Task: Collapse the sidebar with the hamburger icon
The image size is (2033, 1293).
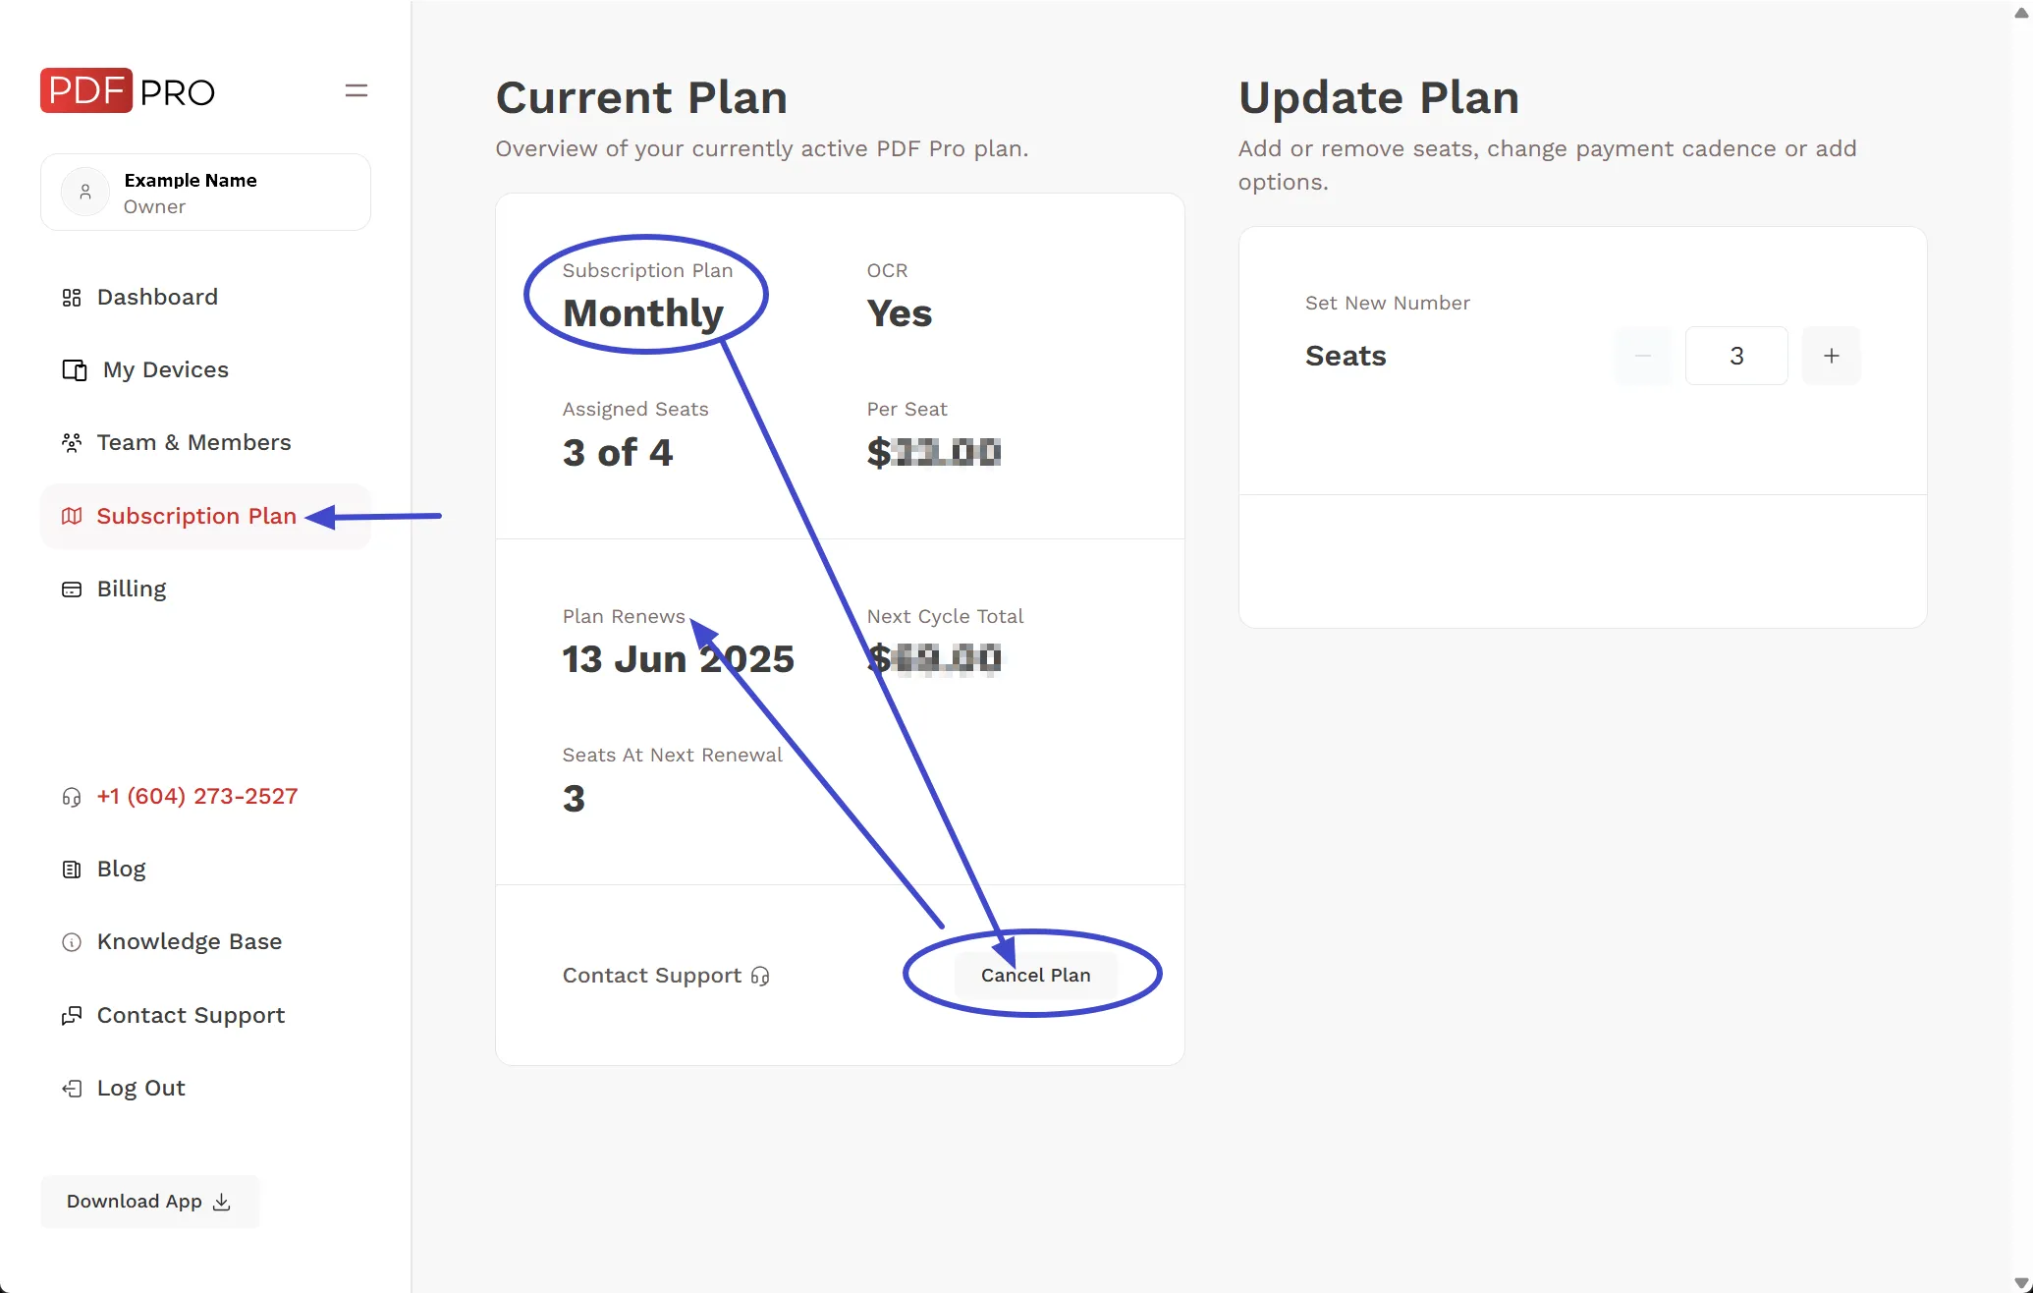Action: pos(356,91)
